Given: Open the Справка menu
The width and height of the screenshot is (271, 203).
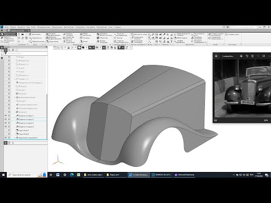Looking at the screenshot, I should (x=117, y=27).
